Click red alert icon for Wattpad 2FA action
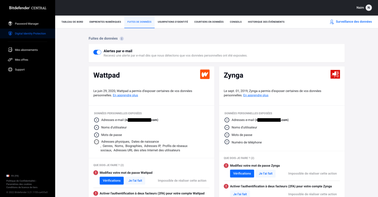The image size is (378, 197). [96, 193]
